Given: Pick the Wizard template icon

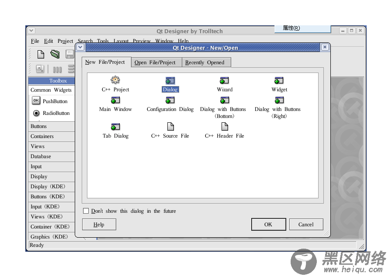Looking at the screenshot, I should [x=224, y=80].
